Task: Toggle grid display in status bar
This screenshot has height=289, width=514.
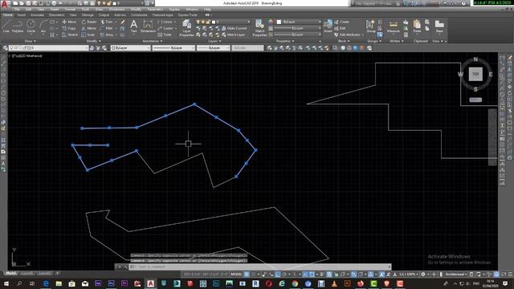Action: pos(247,274)
